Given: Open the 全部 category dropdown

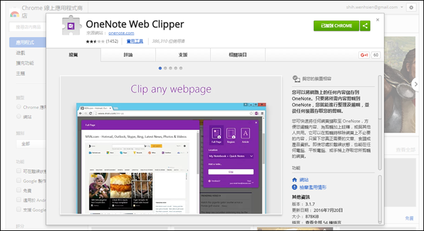Looking at the screenshot, I should click(31, 144).
